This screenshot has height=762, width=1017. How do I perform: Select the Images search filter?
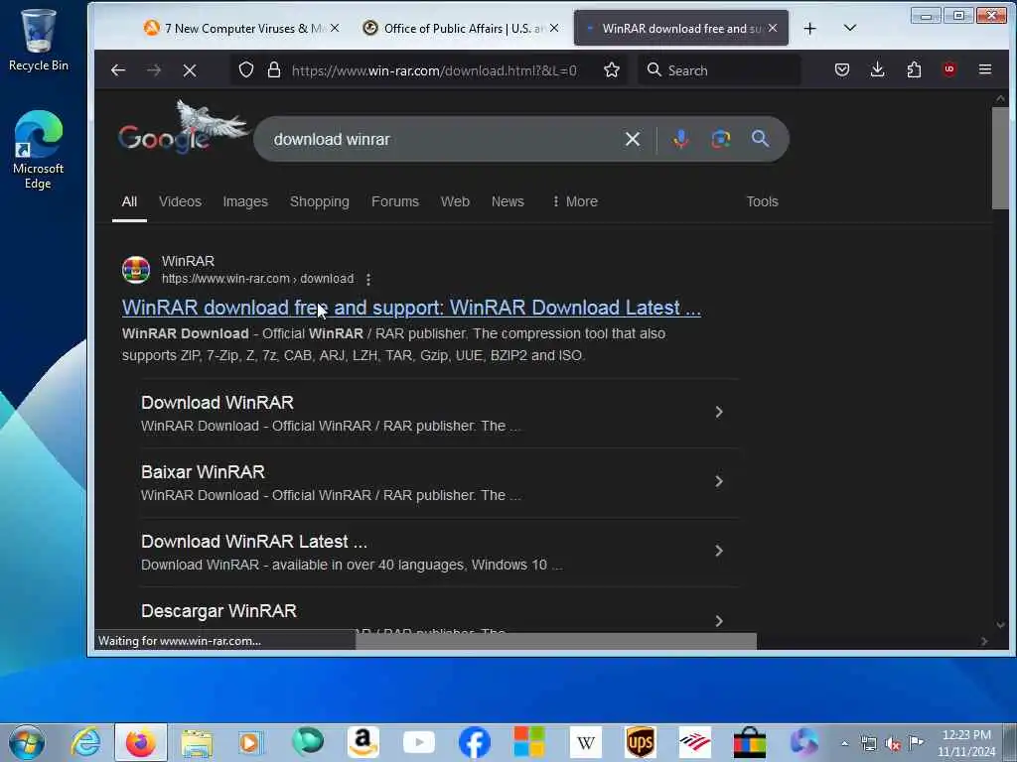click(245, 201)
